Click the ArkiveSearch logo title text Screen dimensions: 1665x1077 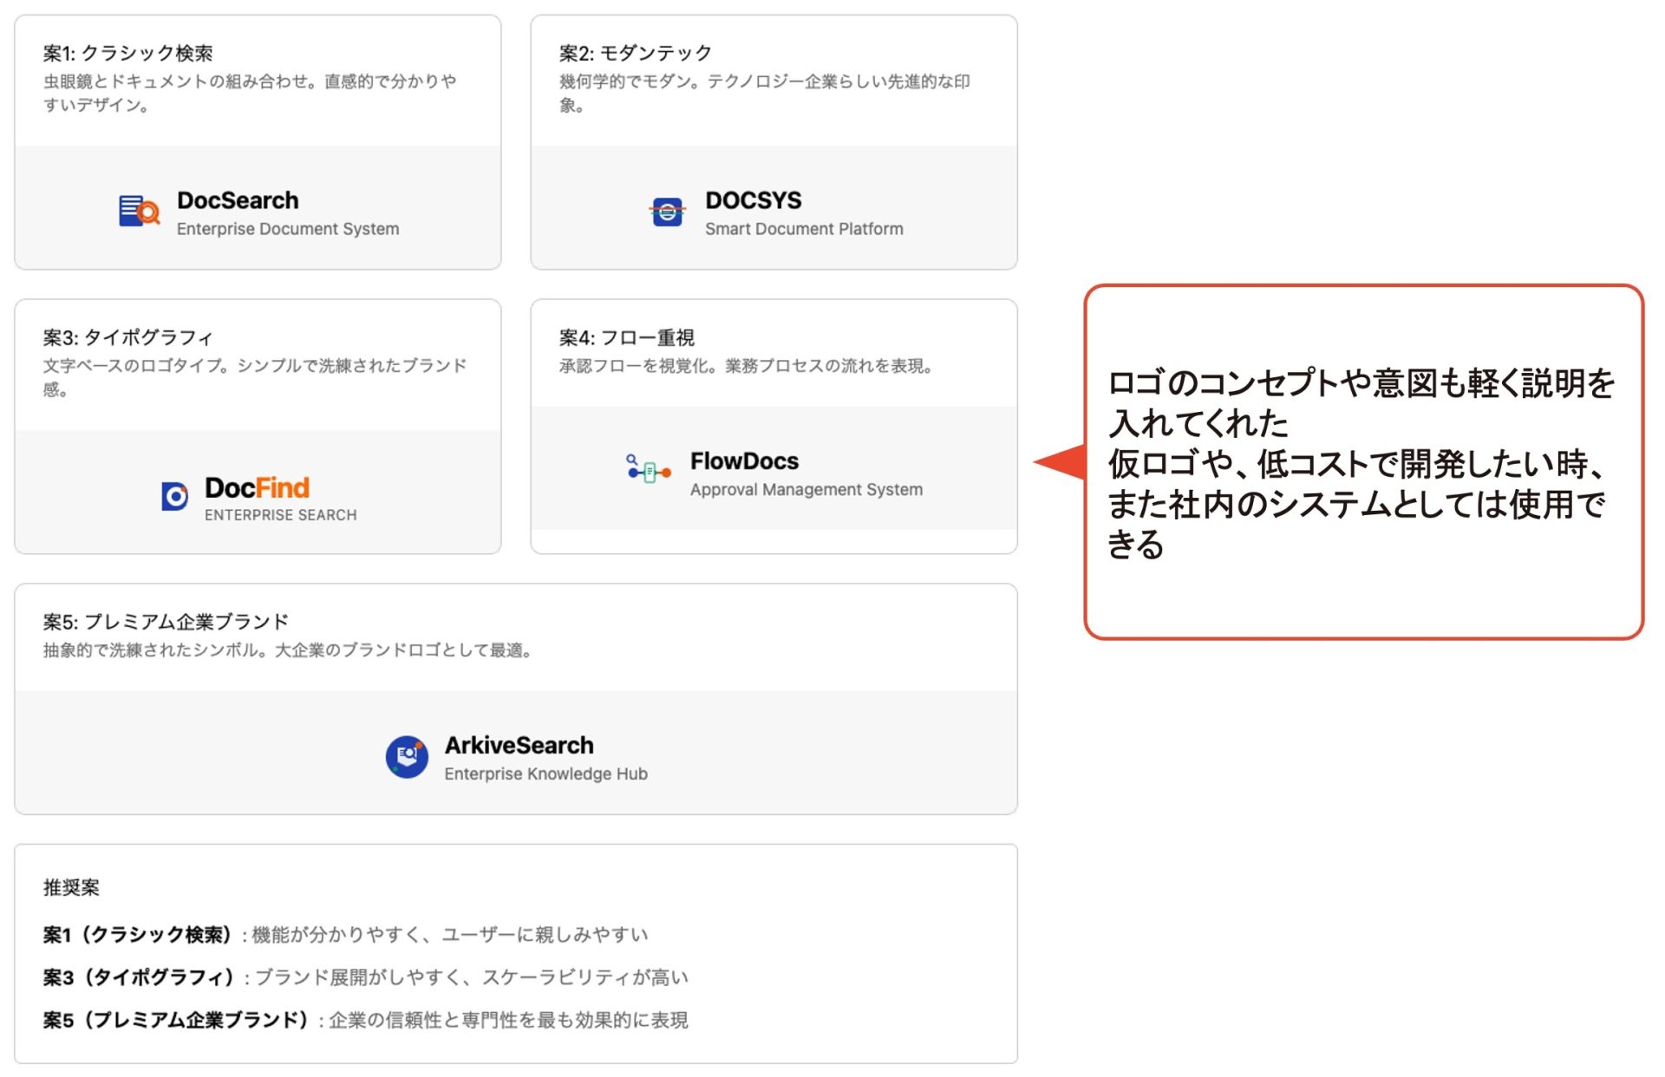(519, 745)
